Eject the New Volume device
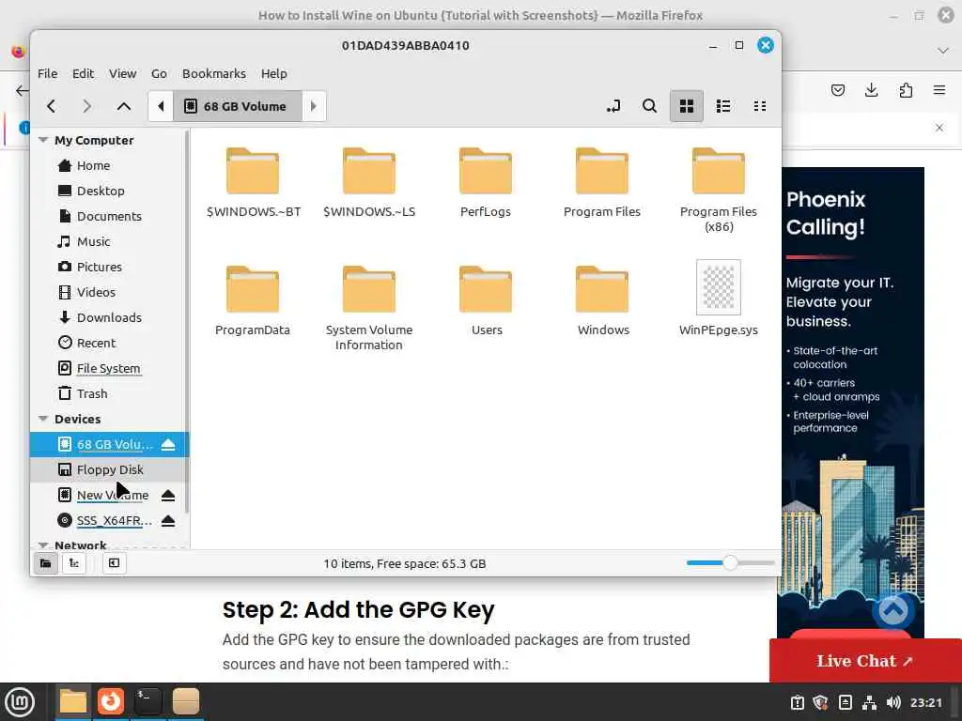Image resolution: width=962 pixels, height=721 pixels. point(168,496)
